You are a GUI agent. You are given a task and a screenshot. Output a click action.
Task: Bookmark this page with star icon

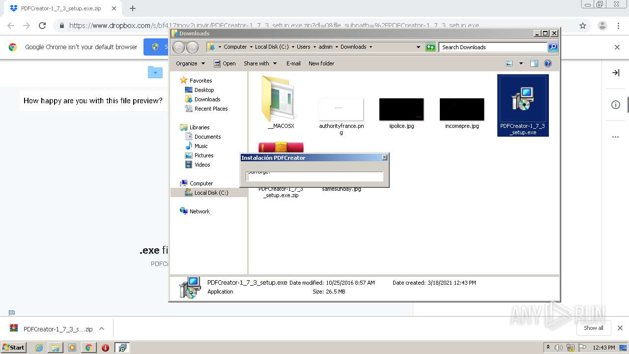(583, 26)
